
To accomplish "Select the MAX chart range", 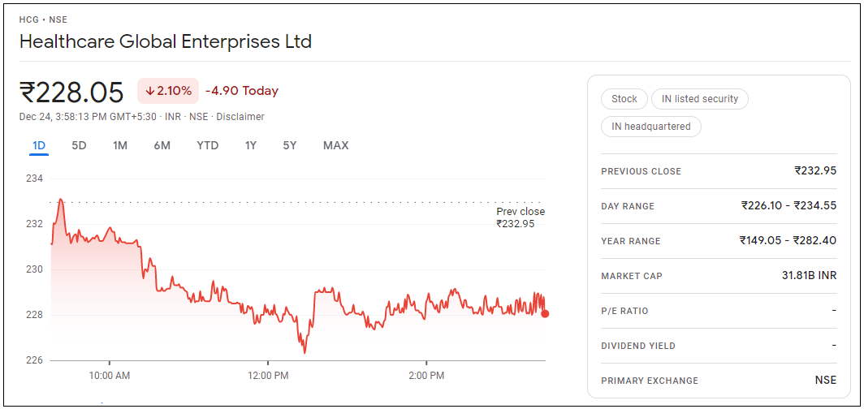I will (x=335, y=146).
